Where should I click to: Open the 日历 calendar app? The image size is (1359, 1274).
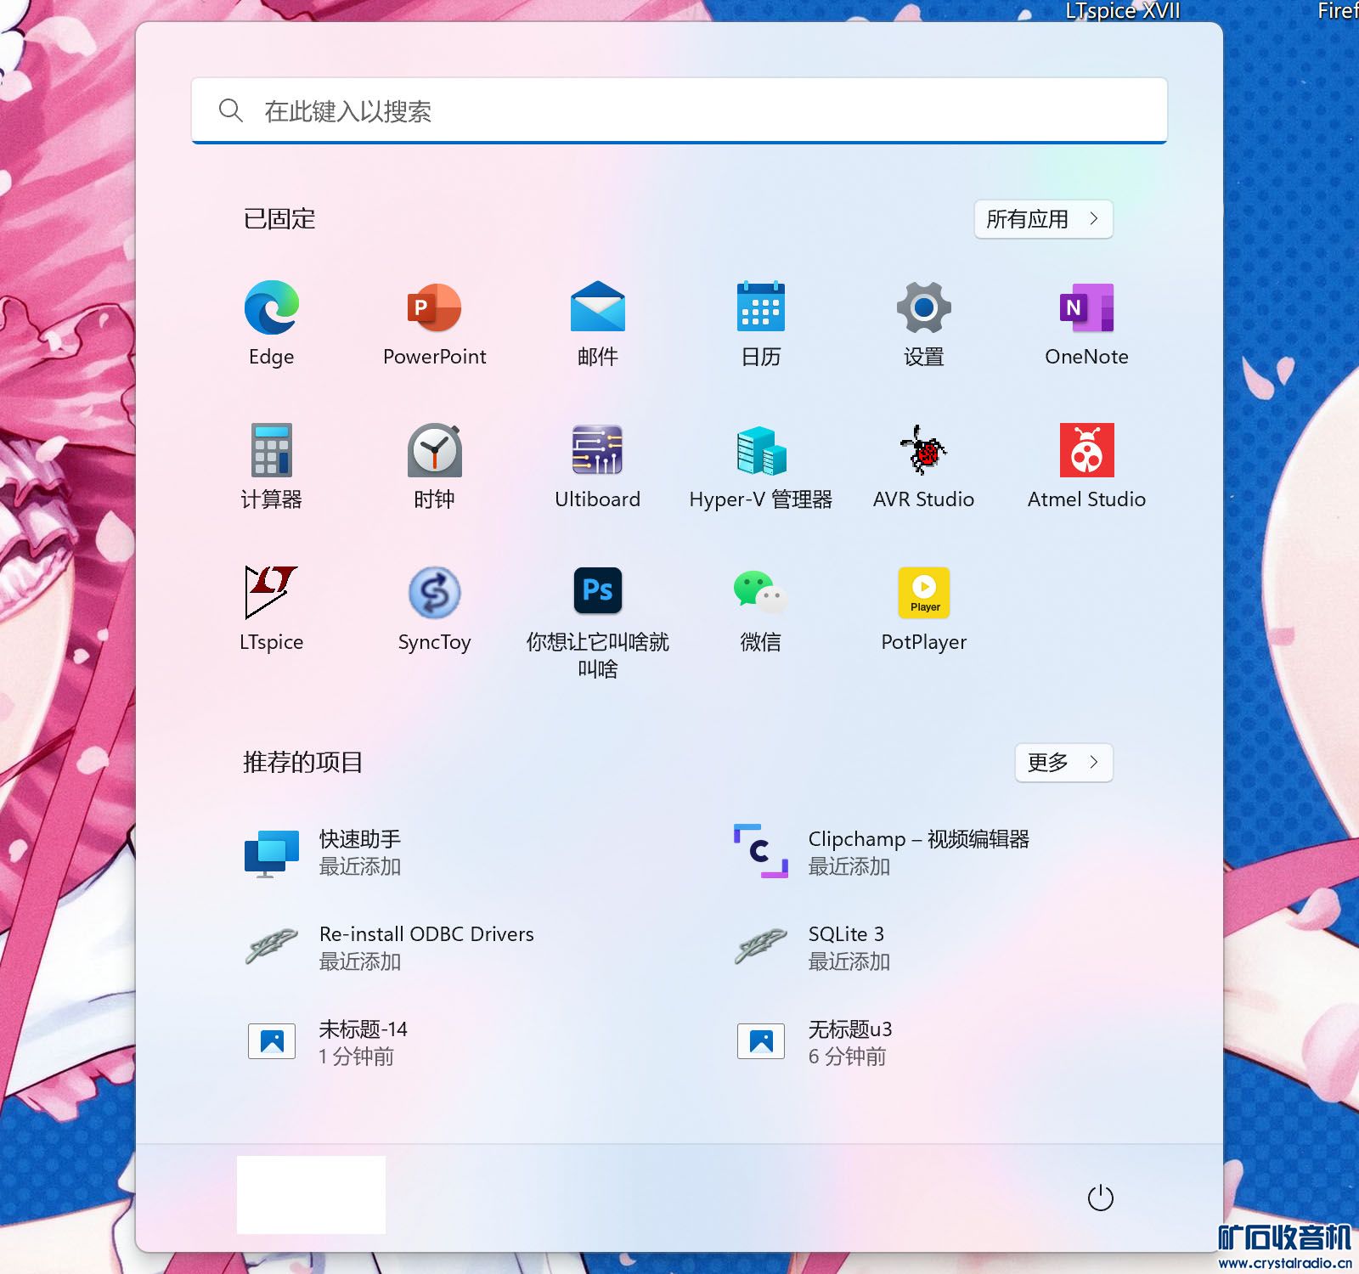pos(761,324)
